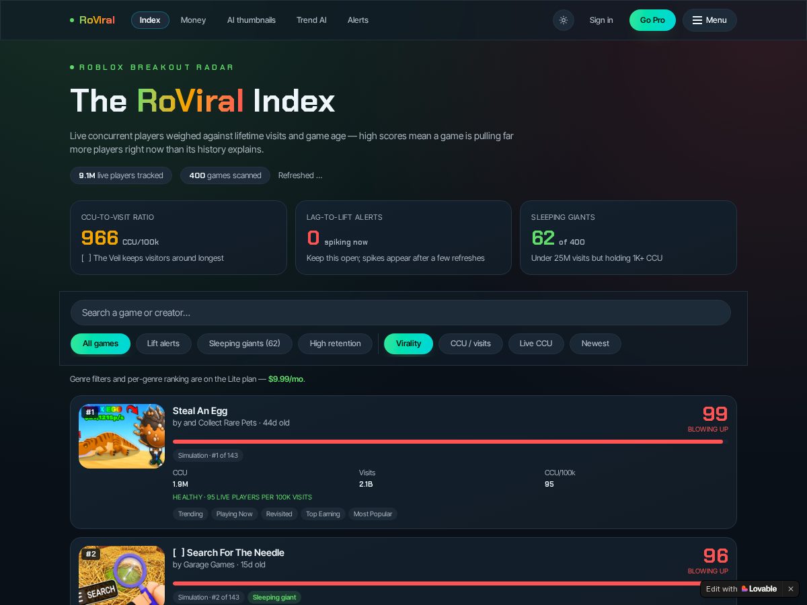Click the Simulation · #2 of 143 chip
The image size is (807, 605).
208,597
